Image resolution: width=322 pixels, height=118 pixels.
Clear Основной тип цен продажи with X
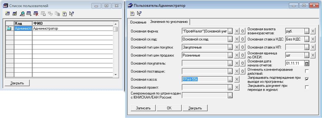(237, 55)
